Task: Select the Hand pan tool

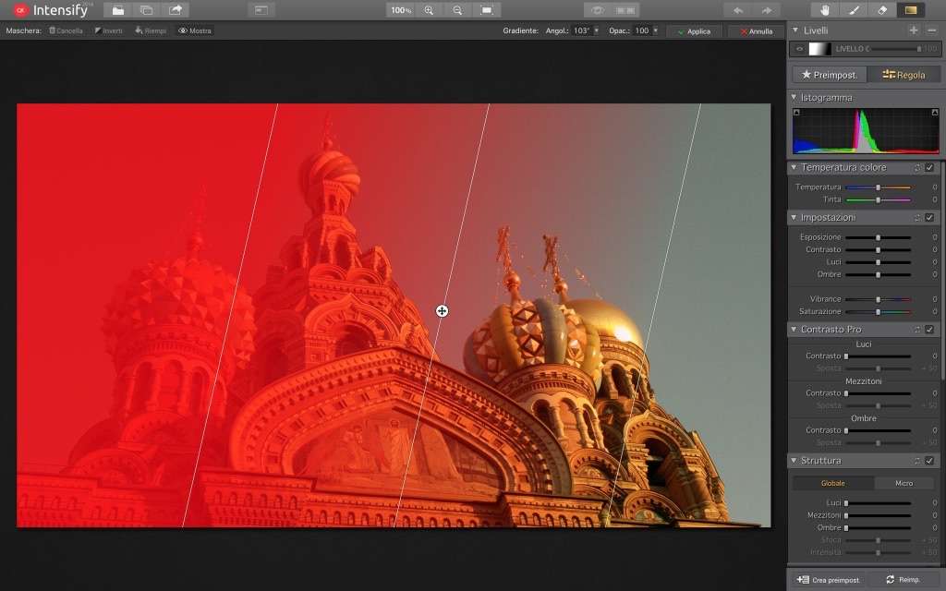Action: (825, 10)
